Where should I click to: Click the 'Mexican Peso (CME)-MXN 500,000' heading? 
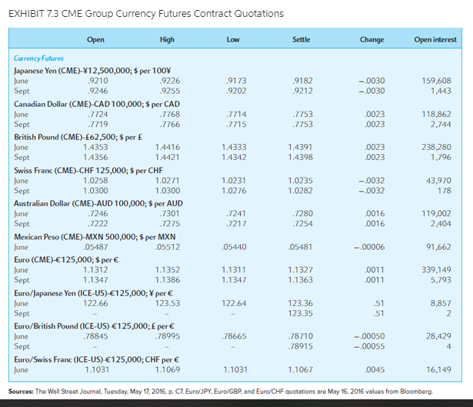pos(95,237)
